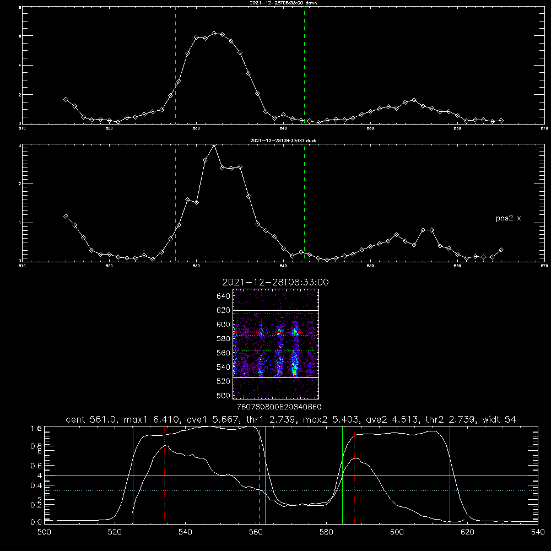Click the heatmap y-axis label 500
The height and width of the screenshot is (551, 551).
[x=224, y=395]
